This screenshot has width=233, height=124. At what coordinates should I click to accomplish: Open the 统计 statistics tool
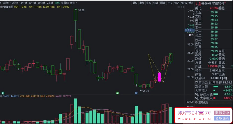coord(156,3)
